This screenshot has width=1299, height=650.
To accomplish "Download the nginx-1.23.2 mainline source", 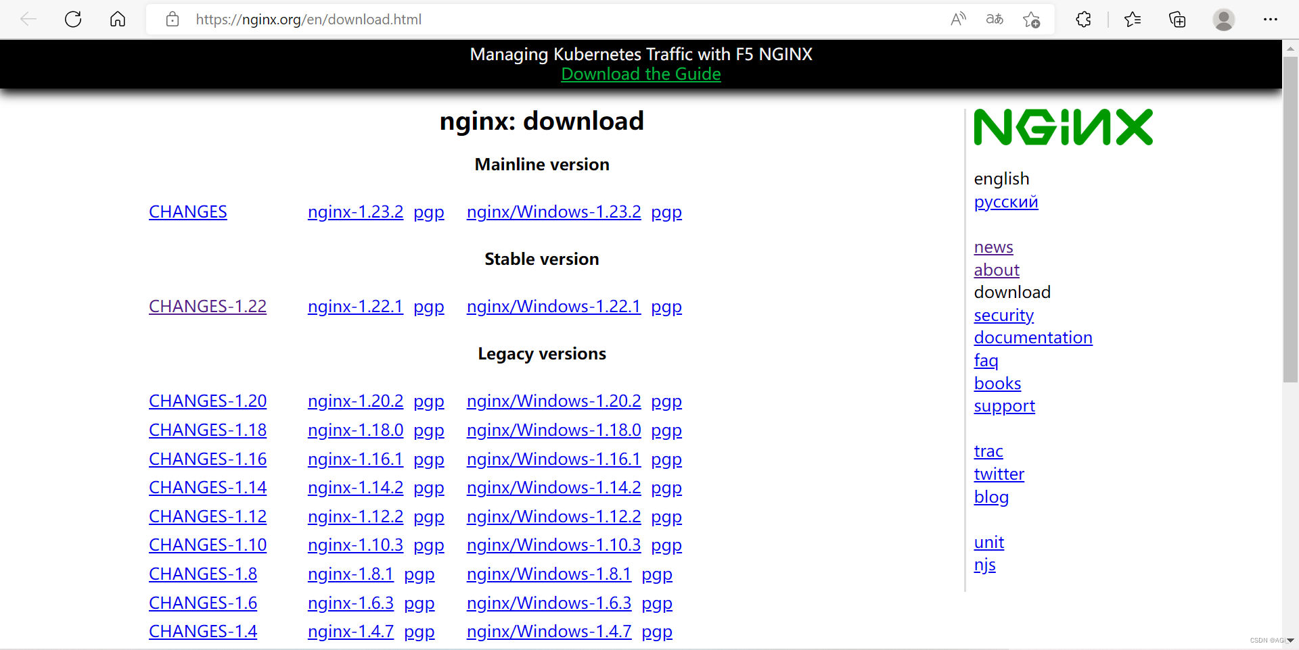I will pos(355,211).
